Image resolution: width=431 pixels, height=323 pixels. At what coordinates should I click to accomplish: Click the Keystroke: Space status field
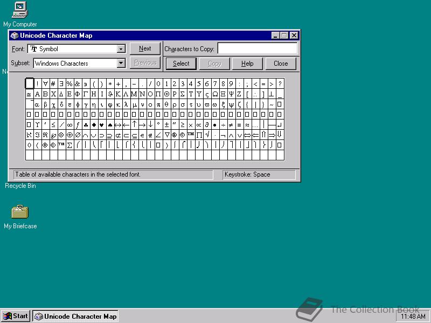point(259,174)
